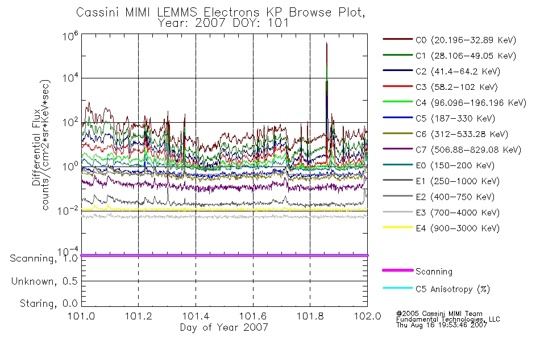
Task: Click the Unknown, 0.5 axis label
Action: (44, 281)
